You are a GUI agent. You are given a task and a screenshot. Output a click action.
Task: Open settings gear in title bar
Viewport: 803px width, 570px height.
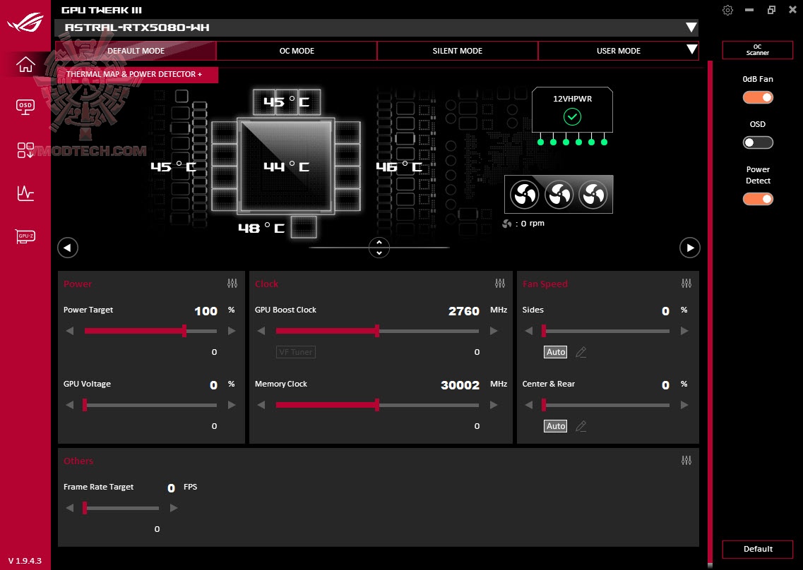pyautogui.click(x=727, y=11)
